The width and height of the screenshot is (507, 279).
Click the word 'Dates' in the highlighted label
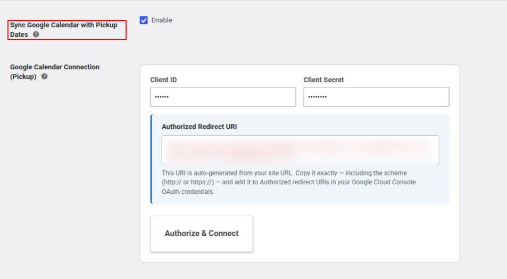point(19,35)
